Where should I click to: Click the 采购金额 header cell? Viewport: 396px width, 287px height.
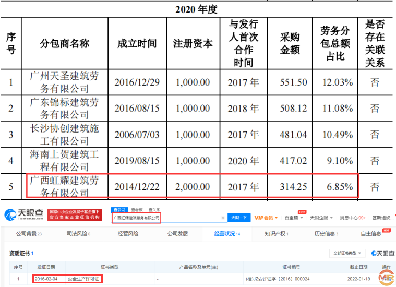tap(290, 43)
